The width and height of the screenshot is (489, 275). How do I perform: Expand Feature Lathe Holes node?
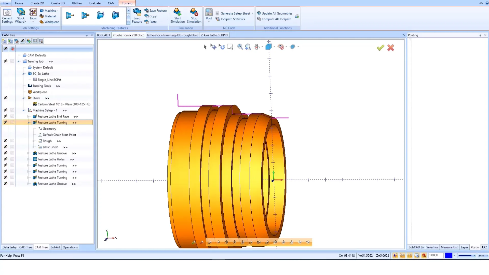(29, 159)
